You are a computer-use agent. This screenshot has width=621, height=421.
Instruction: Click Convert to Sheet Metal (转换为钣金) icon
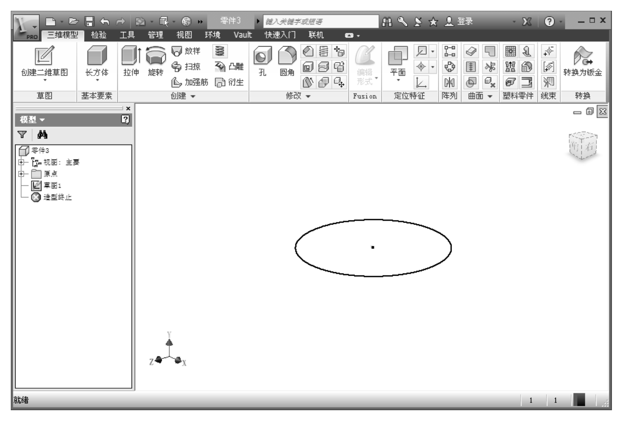[582, 57]
